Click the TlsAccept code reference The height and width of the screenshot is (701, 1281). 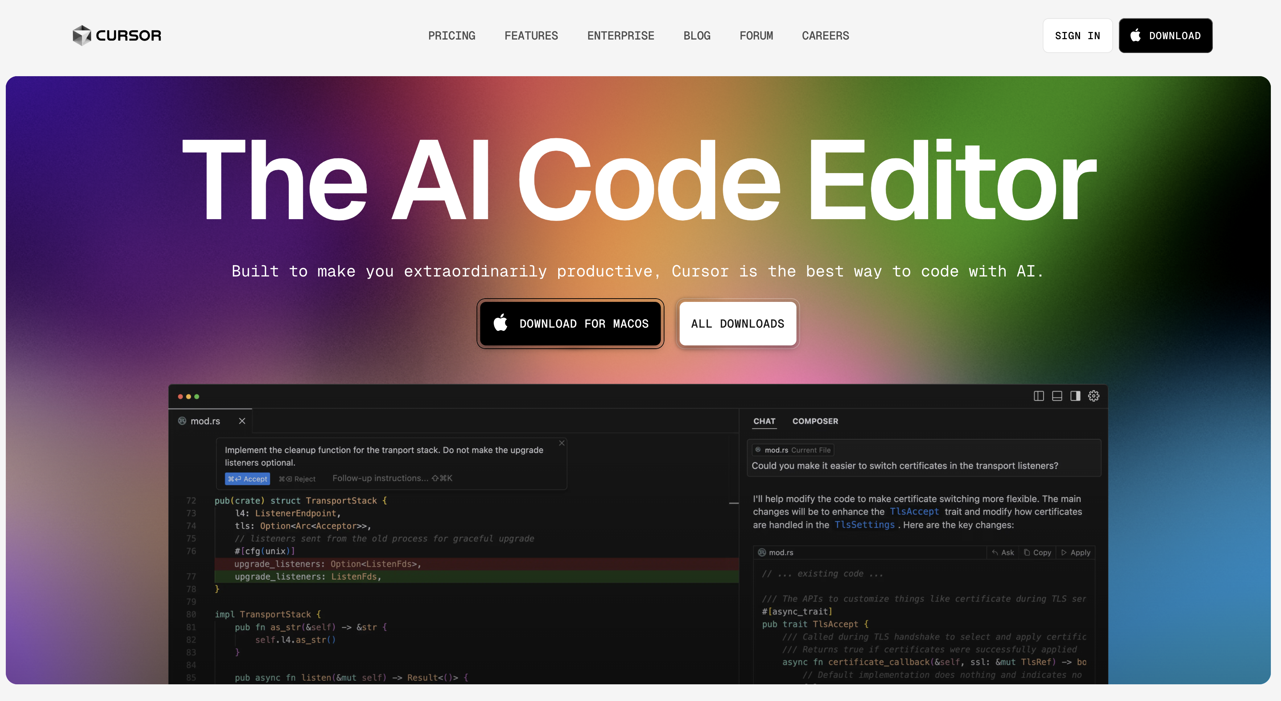pyautogui.click(x=914, y=512)
